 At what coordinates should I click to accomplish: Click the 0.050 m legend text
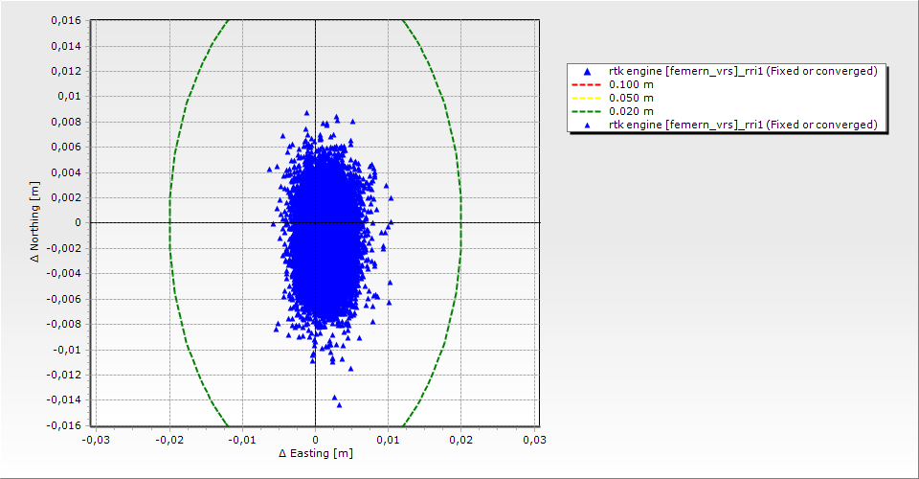pyautogui.click(x=631, y=98)
